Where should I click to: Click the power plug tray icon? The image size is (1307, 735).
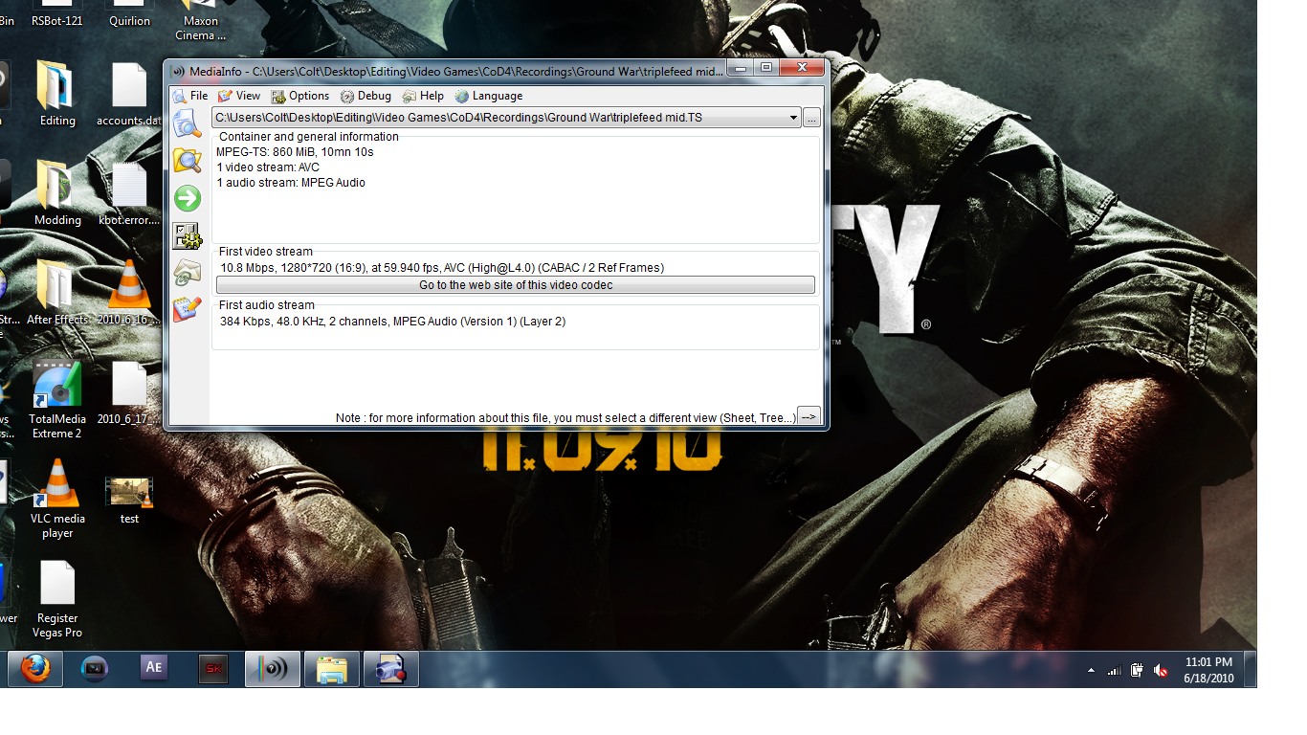1138,671
